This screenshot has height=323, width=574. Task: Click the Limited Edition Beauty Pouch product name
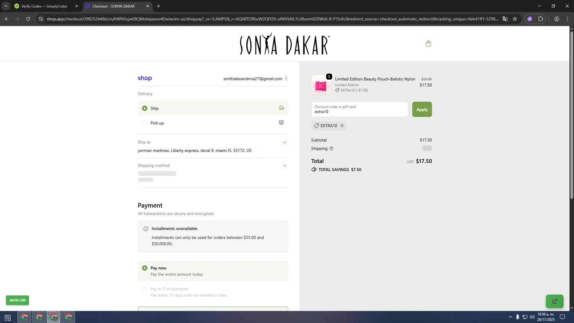(x=375, y=79)
